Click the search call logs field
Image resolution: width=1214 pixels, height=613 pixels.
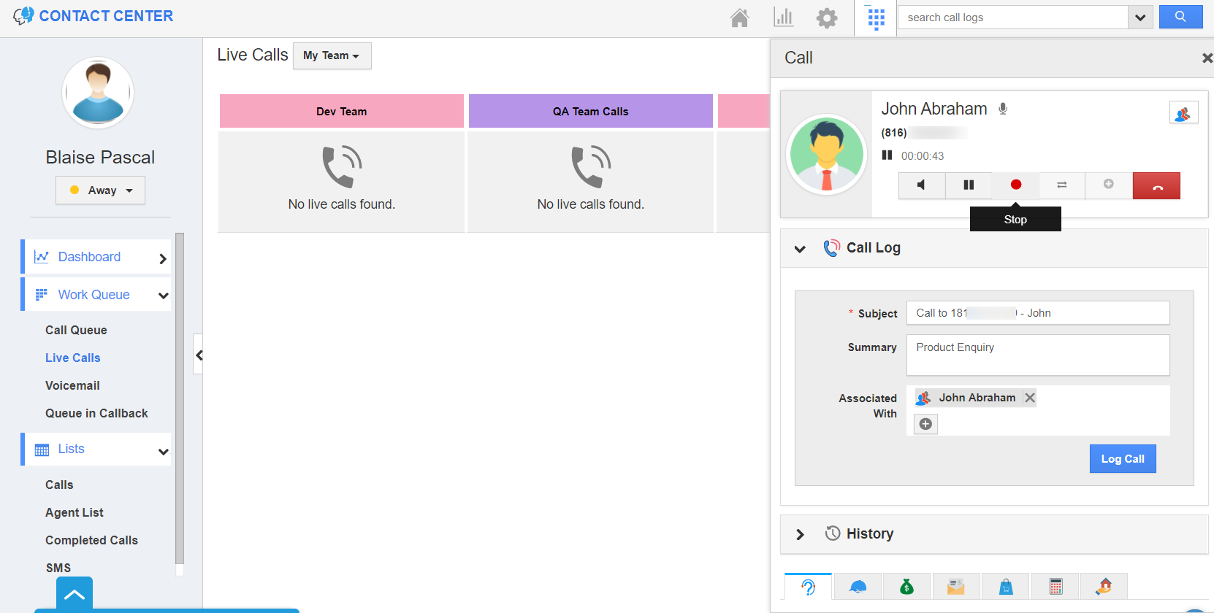click(x=1013, y=18)
